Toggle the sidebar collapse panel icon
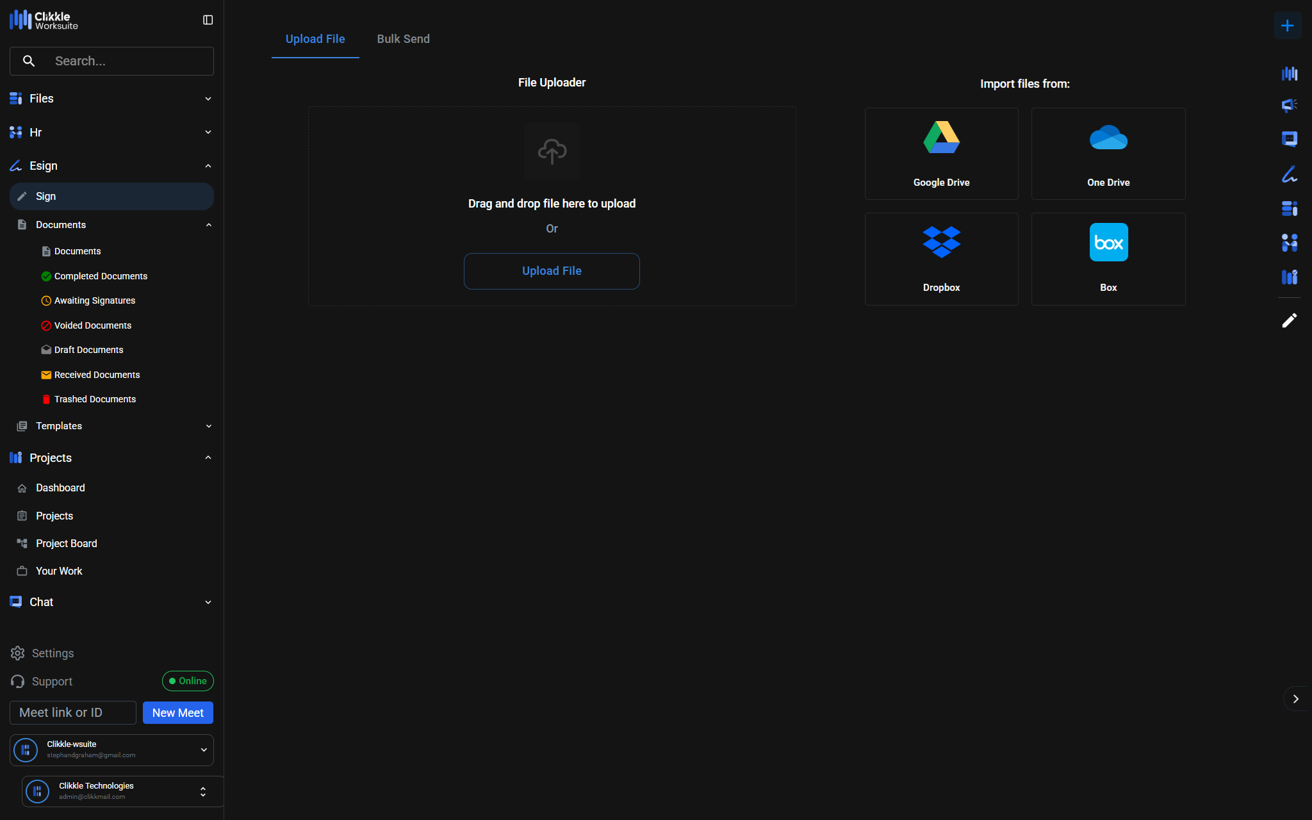1312x820 pixels. click(x=208, y=20)
